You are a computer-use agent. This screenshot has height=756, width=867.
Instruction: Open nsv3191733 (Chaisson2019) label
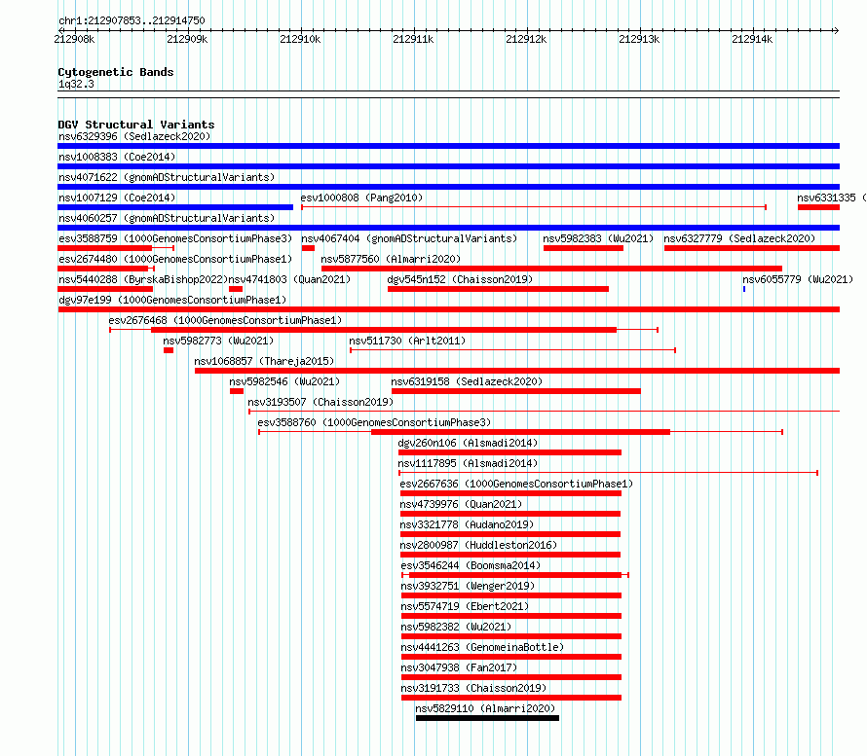(x=473, y=688)
